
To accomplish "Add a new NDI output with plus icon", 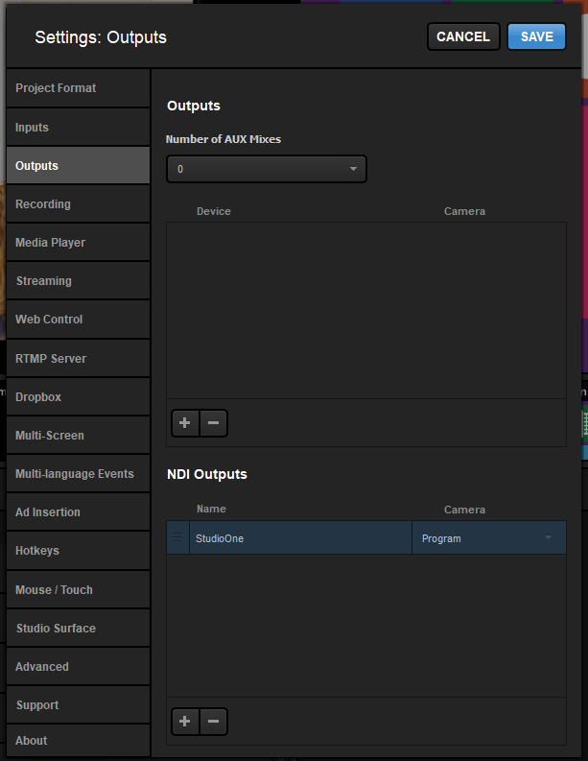I will [184, 722].
